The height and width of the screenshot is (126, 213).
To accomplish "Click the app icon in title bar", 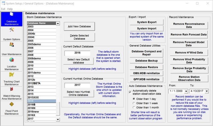I will tap(3, 3).
